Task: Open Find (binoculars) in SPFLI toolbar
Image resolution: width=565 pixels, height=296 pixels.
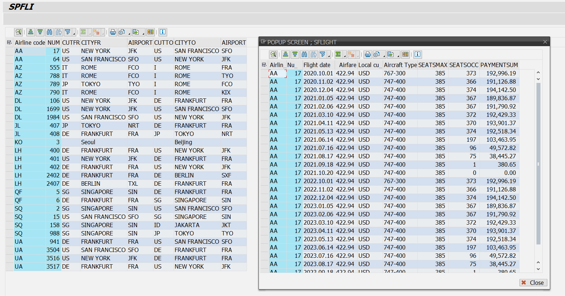Action: (49, 32)
